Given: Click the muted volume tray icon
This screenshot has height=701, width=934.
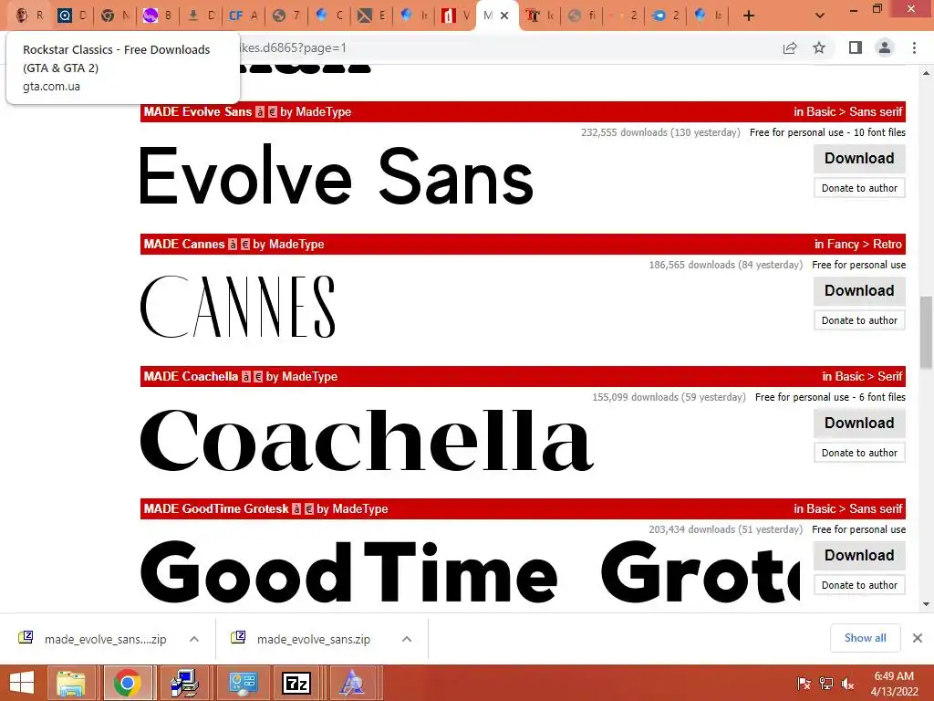Looking at the screenshot, I should tap(847, 683).
